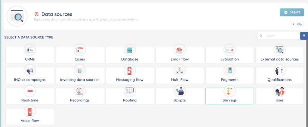Click the Recordings microphone icon
Viewport: 308px width, 127px height.
tap(80, 91)
